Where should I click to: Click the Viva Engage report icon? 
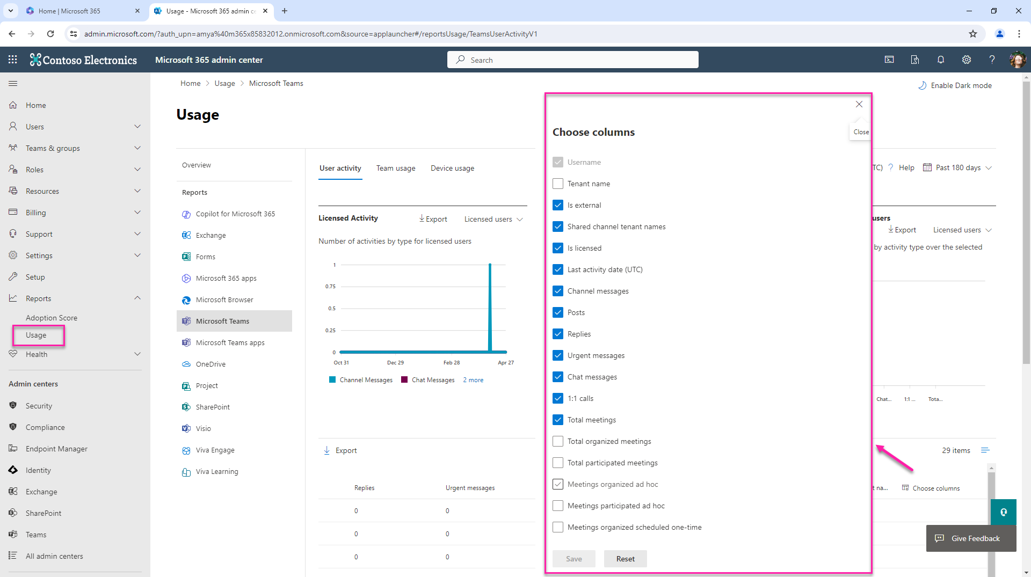pos(186,450)
